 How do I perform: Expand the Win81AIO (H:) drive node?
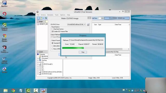click(38, 72)
